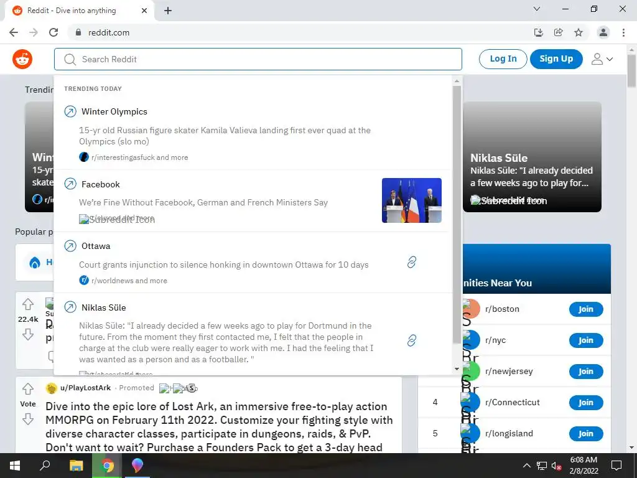Open the Winter Olympics trending result
637x478 pixels.
click(253, 134)
